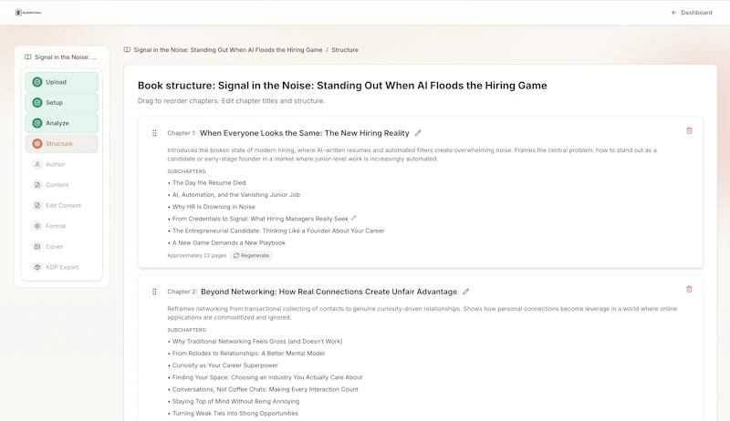The height and width of the screenshot is (421, 730).
Task: Click the 'Structure' breadcrumb item
Action: [x=345, y=50]
